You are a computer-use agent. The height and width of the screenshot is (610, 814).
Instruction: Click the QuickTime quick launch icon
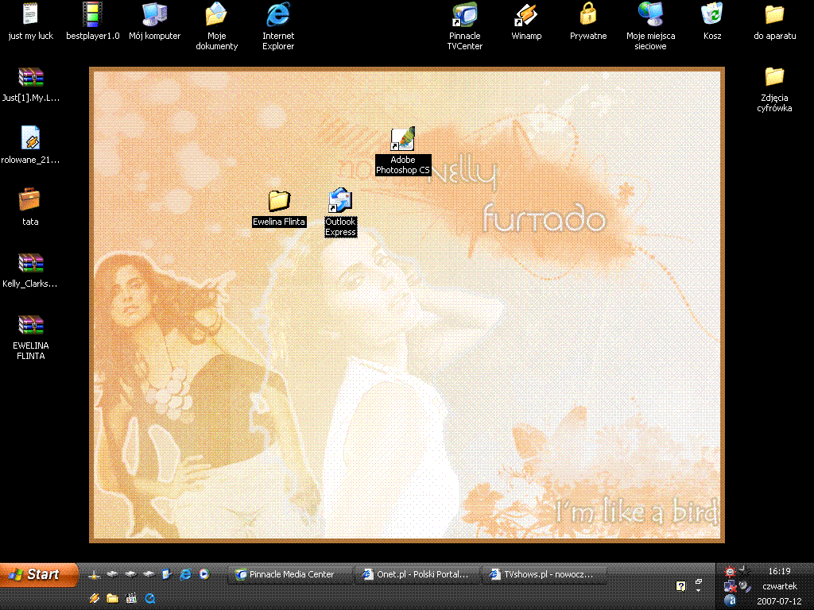point(150,599)
